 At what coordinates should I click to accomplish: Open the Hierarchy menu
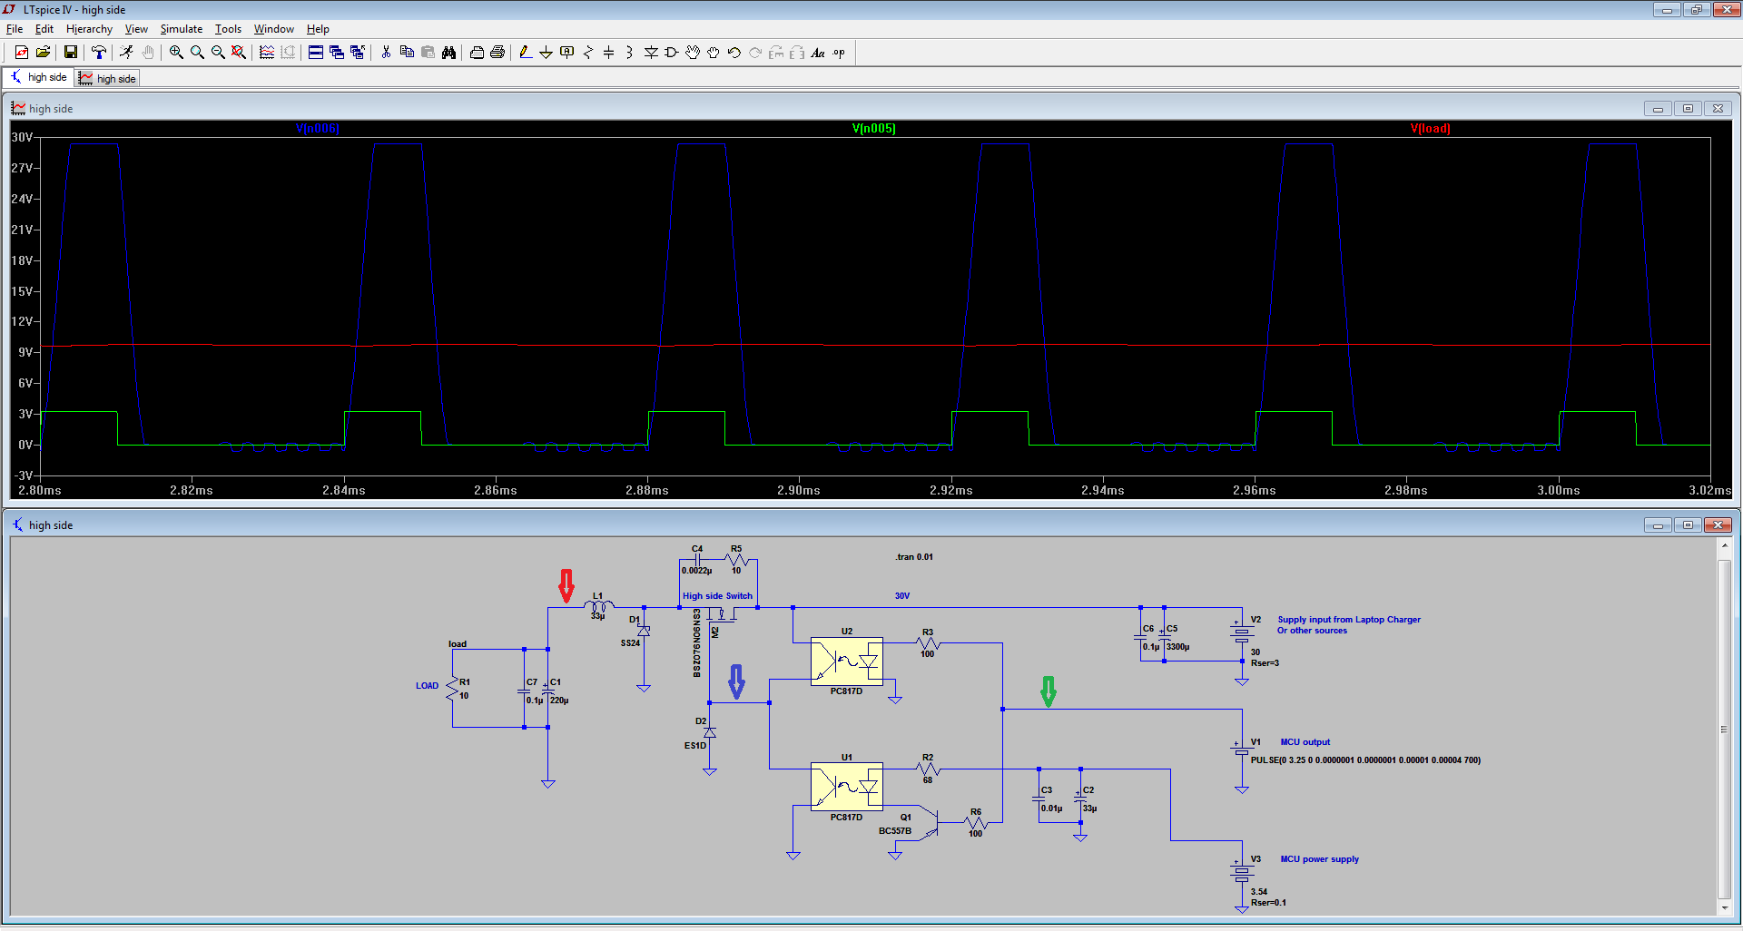pyautogui.click(x=89, y=29)
